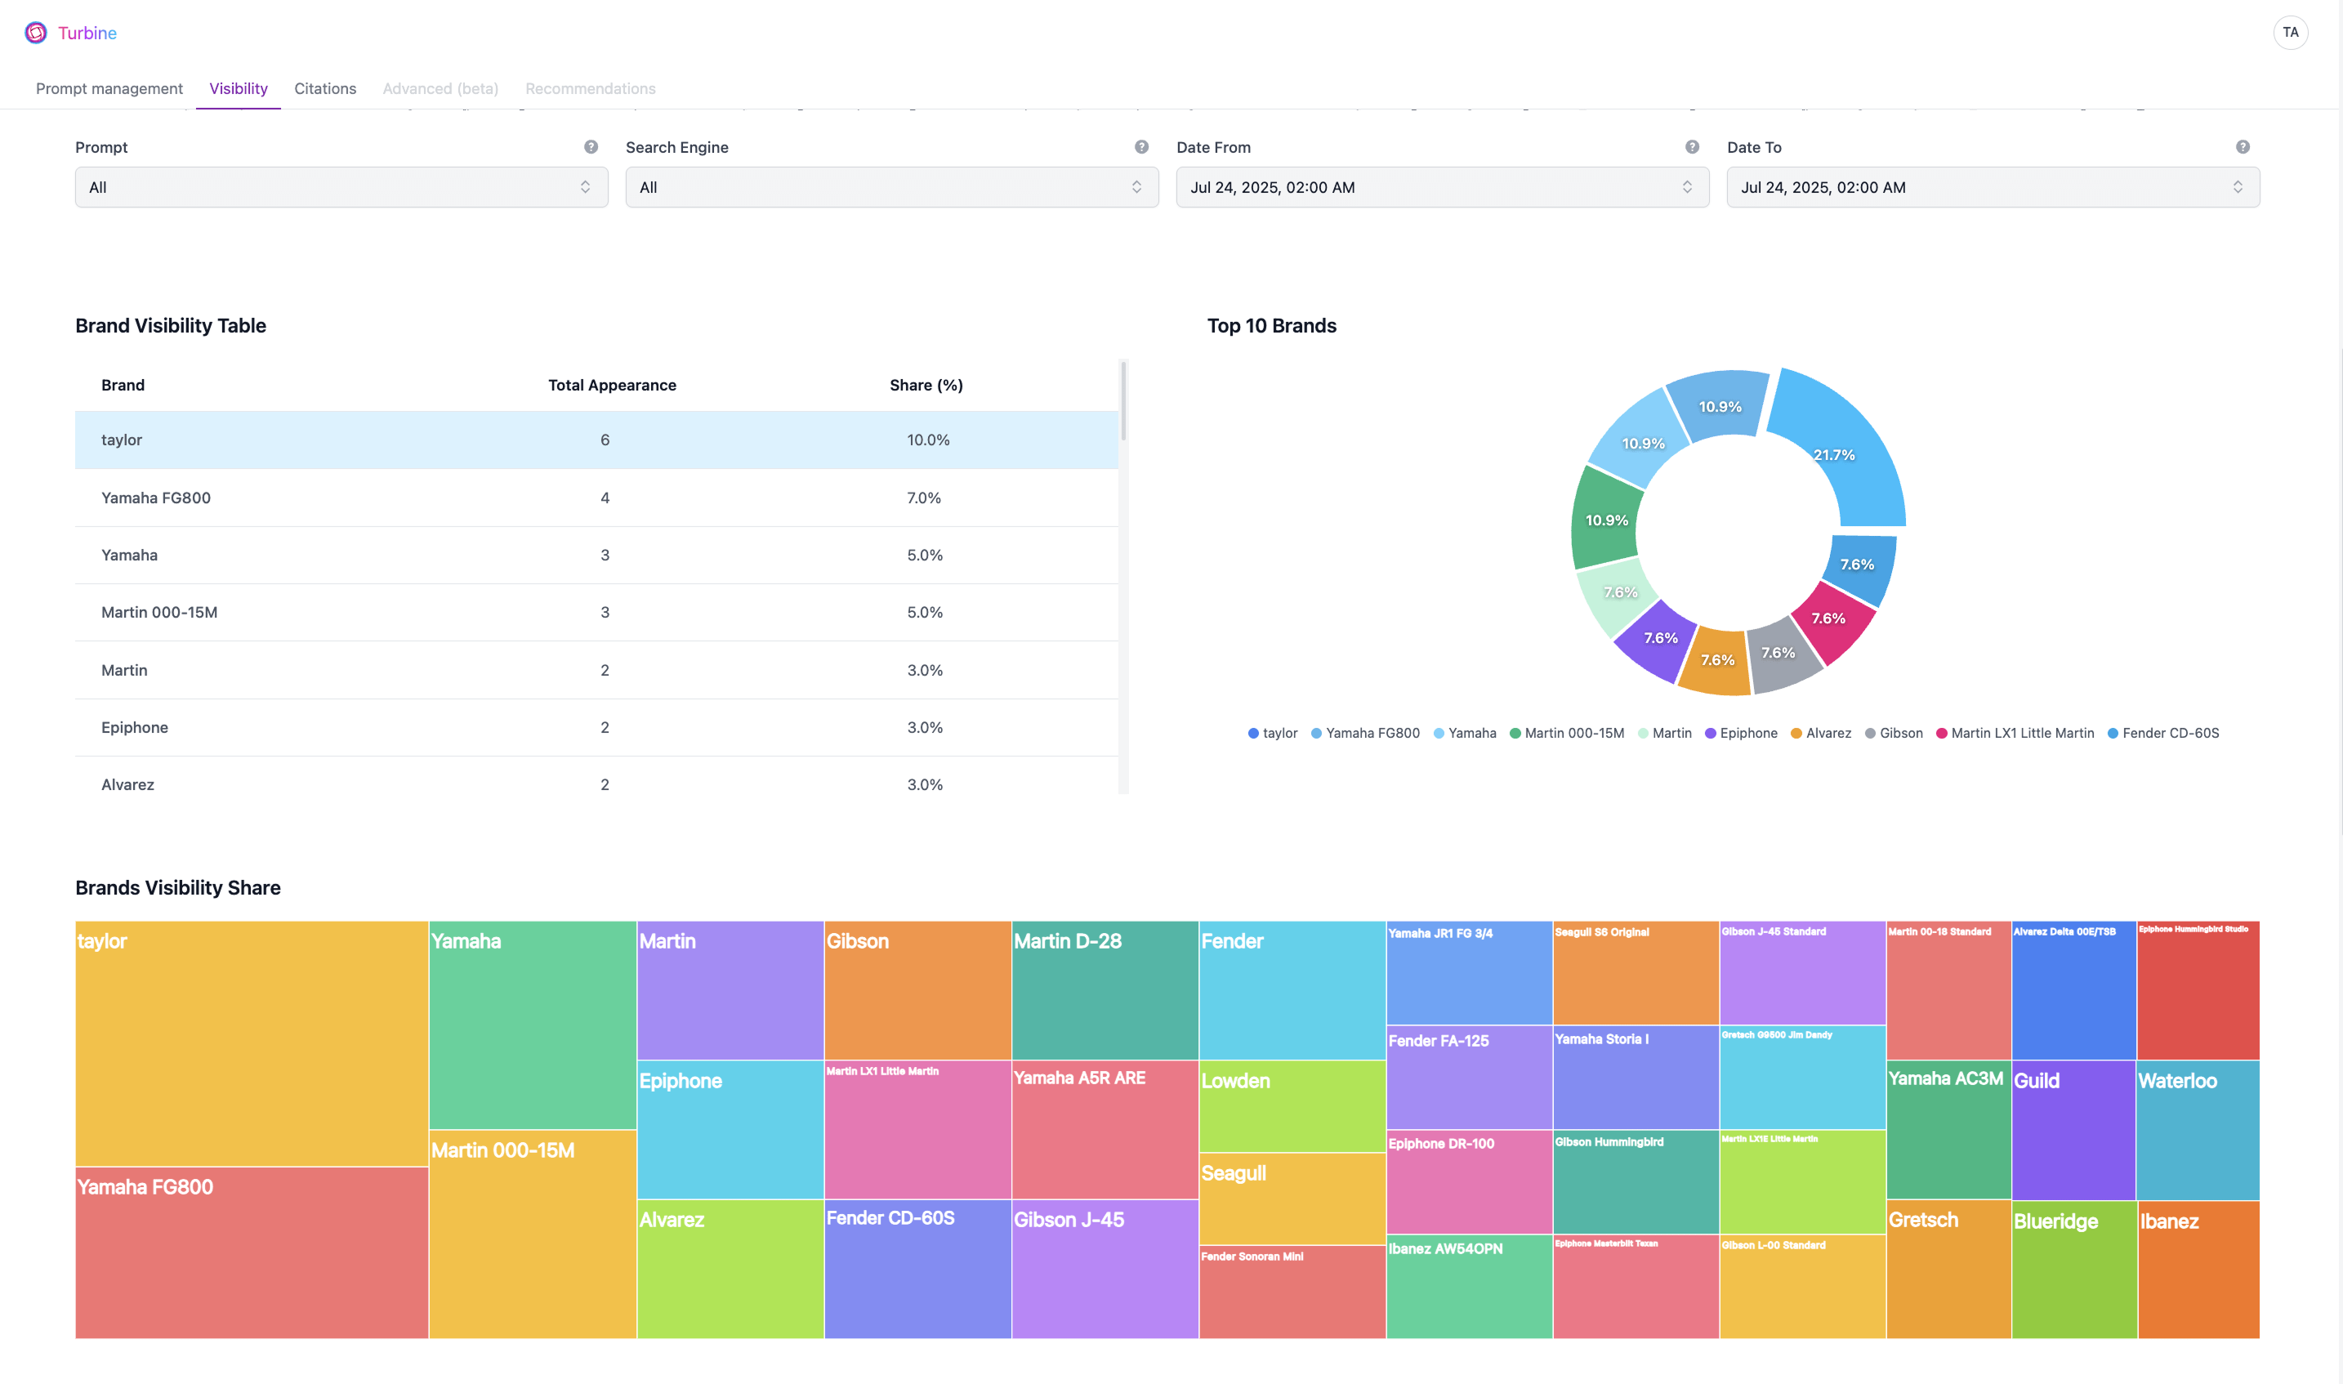Toggle Epiphone legend entry
Screen dimensions: 2343x1384
[1741, 733]
